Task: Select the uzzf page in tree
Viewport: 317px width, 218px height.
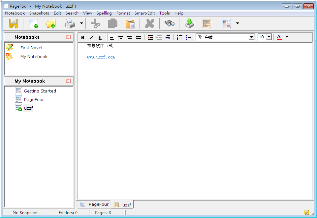Action: 28,108
